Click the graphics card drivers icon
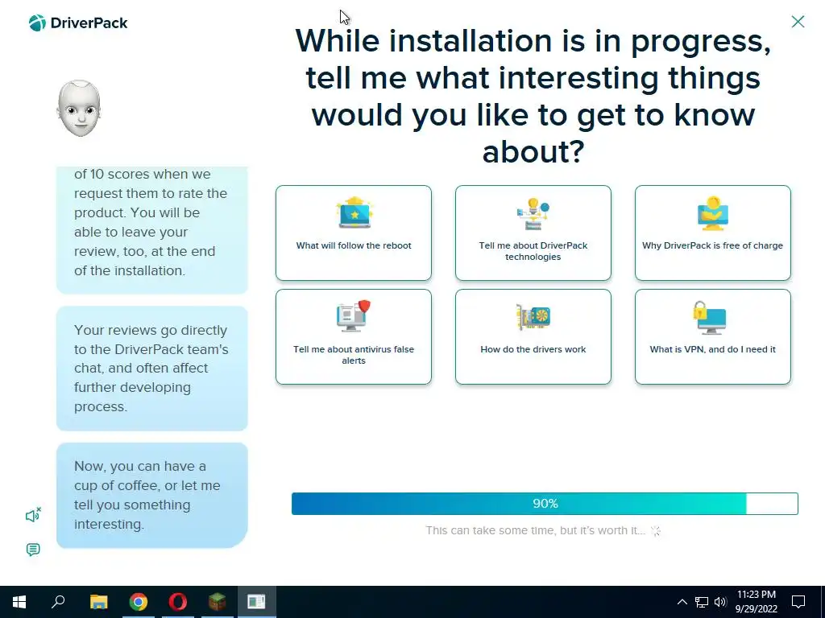The width and height of the screenshot is (825, 618). (533, 317)
